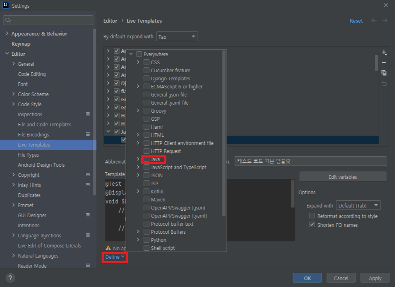
Task: Click the Language Injections project-level settings icon
Action: click(x=88, y=235)
